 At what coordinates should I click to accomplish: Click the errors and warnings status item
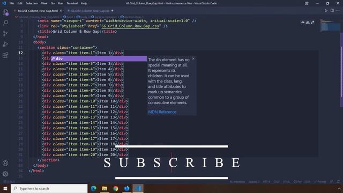pos(9,182)
